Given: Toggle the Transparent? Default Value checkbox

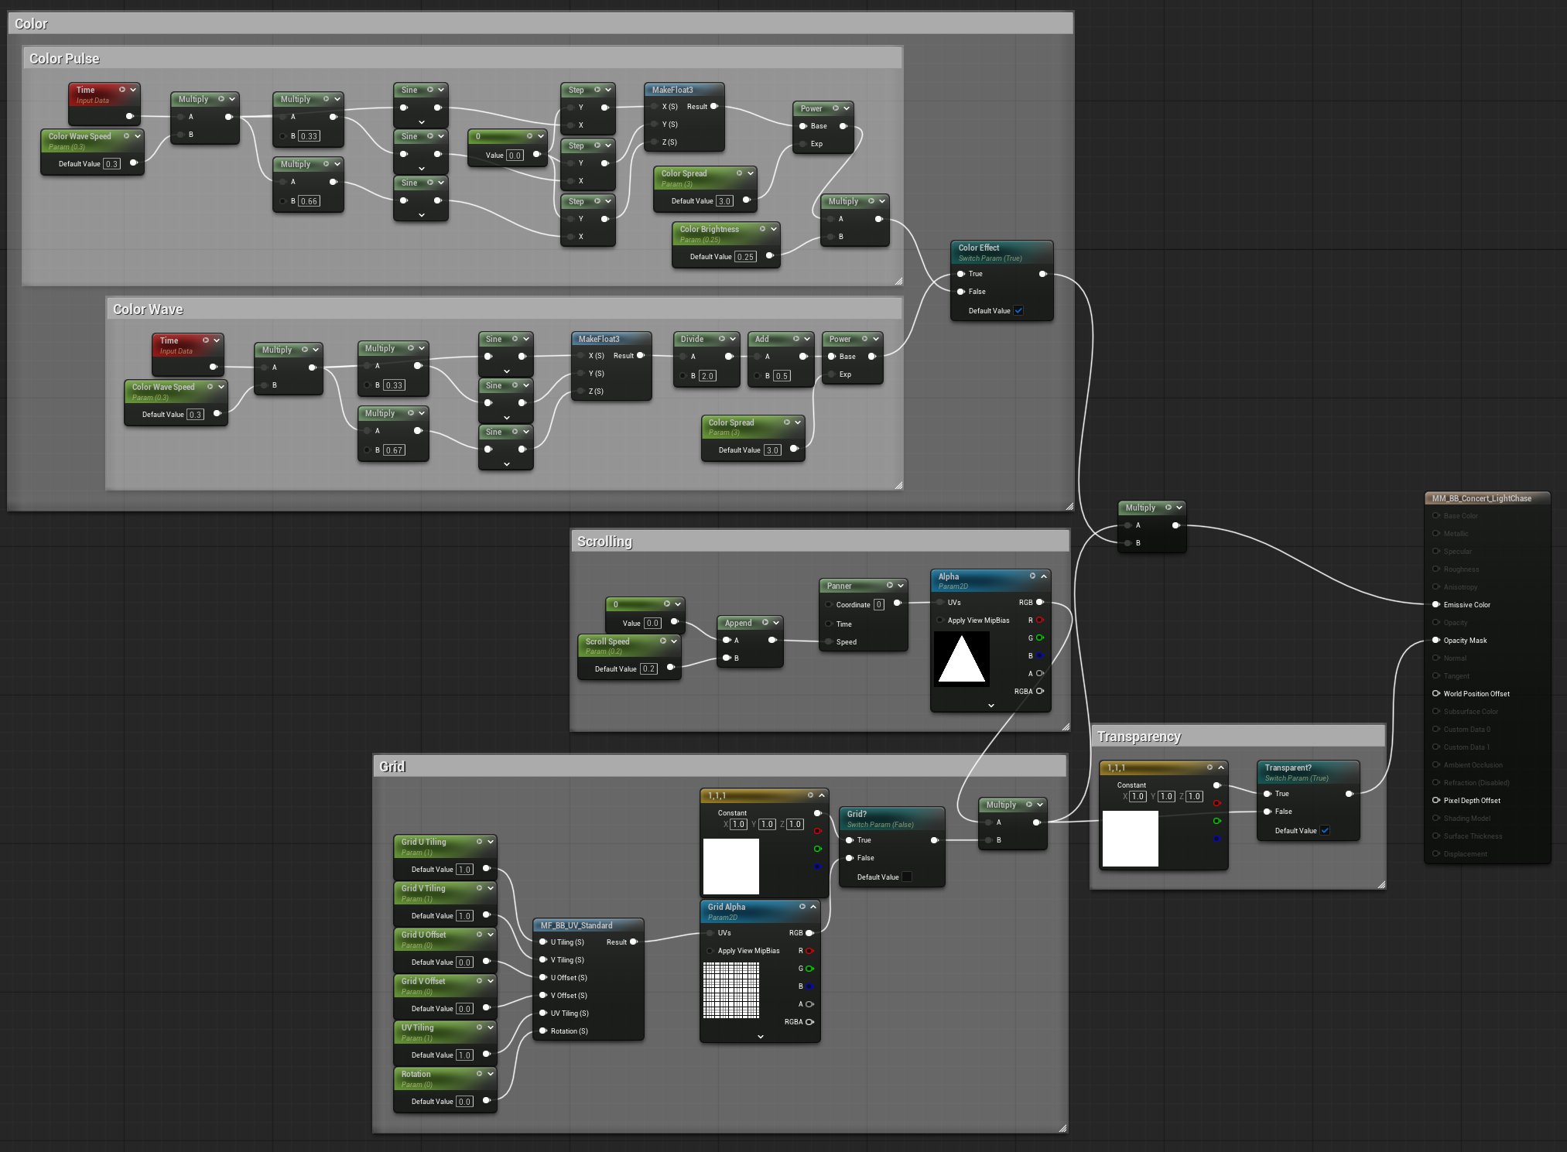Looking at the screenshot, I should [x=1325, y=831].
